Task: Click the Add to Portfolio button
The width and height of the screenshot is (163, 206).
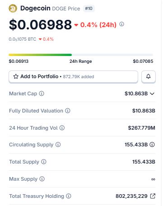Action: coord(73,76)
